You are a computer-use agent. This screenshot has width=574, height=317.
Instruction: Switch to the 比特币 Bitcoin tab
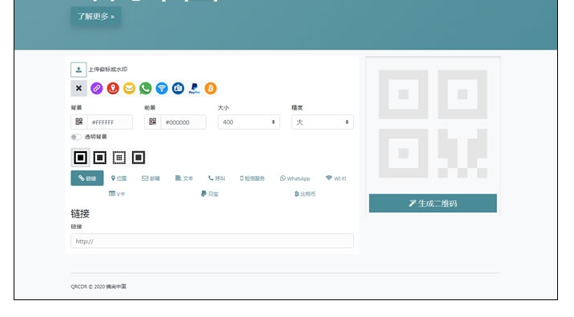tap(305, 194)
